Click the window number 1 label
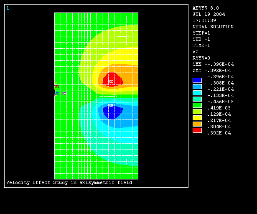Screen dimensions: 257x214 (8, 8)
